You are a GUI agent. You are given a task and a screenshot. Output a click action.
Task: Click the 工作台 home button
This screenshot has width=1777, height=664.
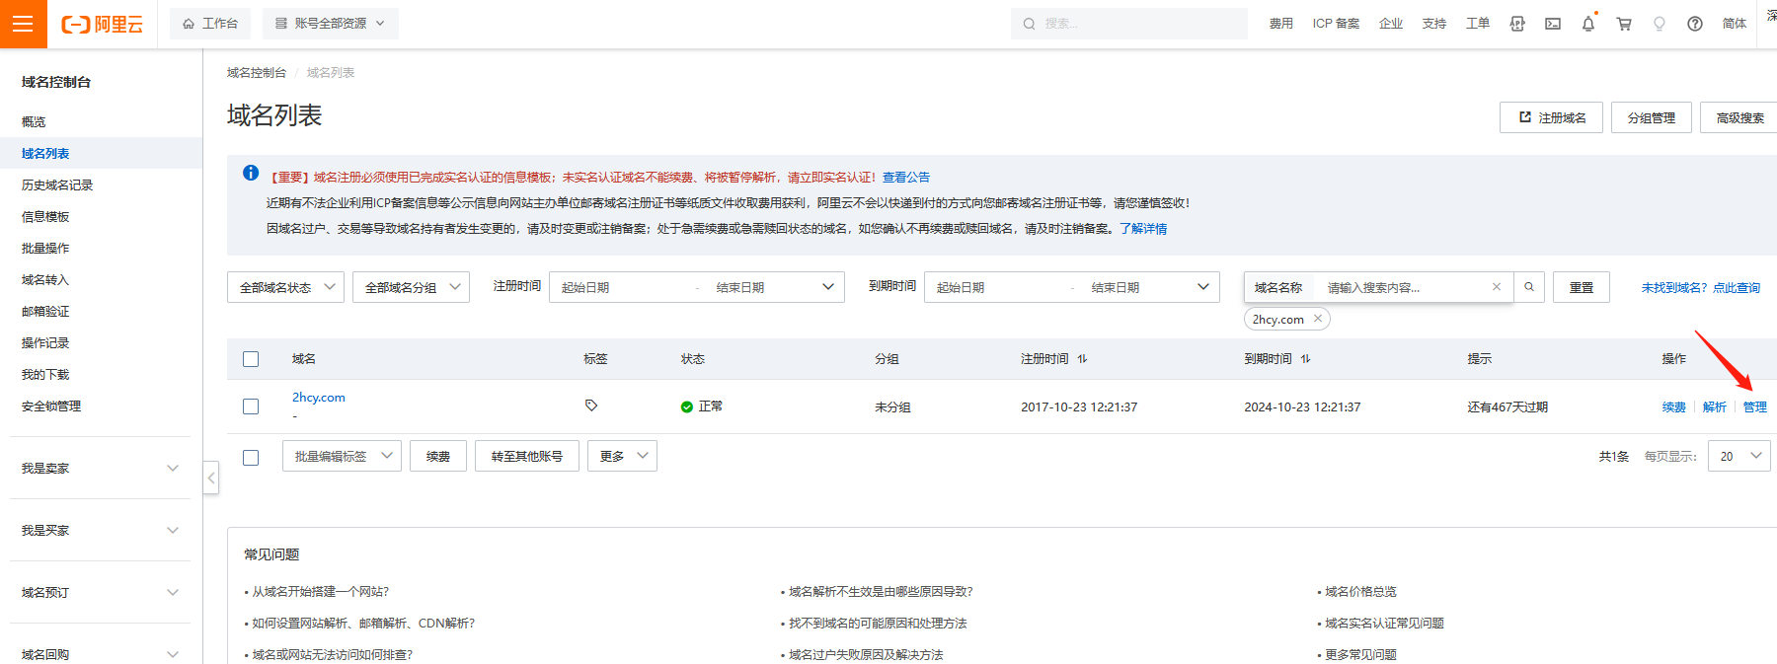click(210, 24)
